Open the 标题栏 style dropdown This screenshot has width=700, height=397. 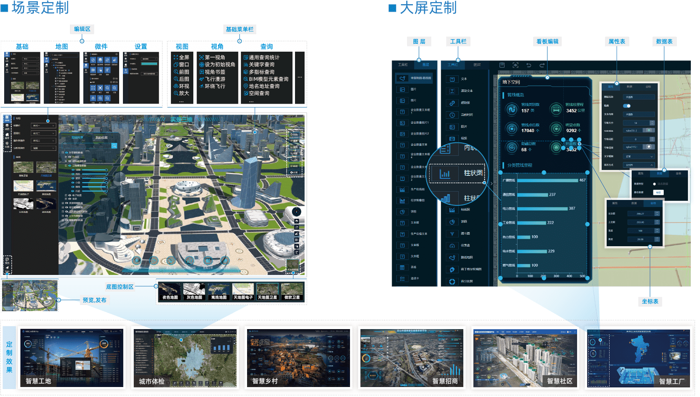44,125
